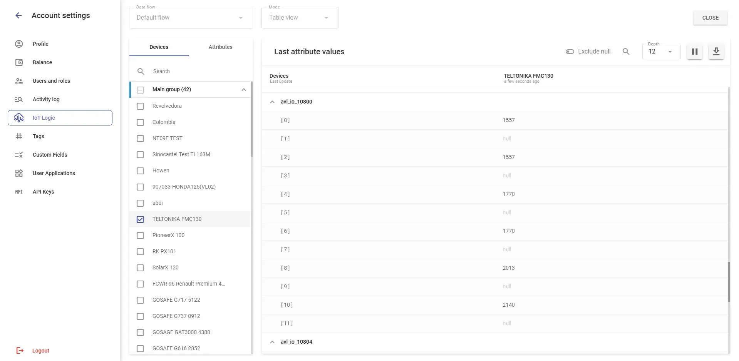Open the Activity log page
The height and width of the screenshot is (361, 739).
coord(46,99)
